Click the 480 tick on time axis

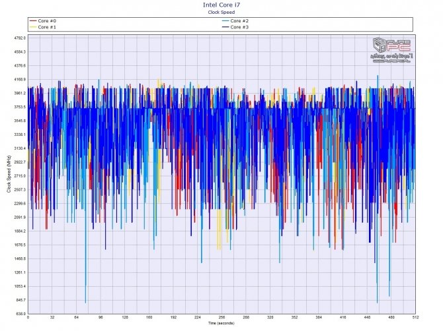click(x=391, y=317)
